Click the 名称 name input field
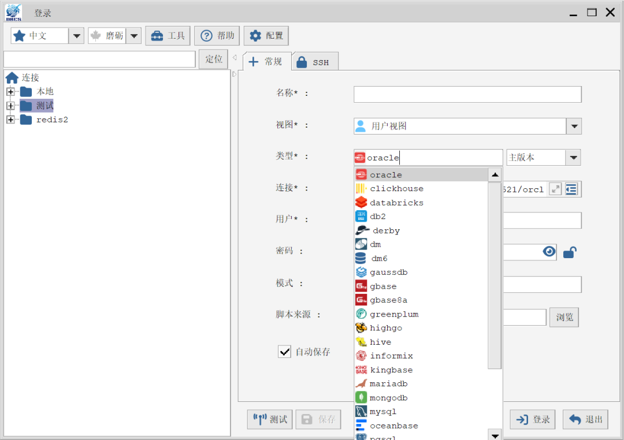This screenshot has height=440, width=624. tap(467, 94)
